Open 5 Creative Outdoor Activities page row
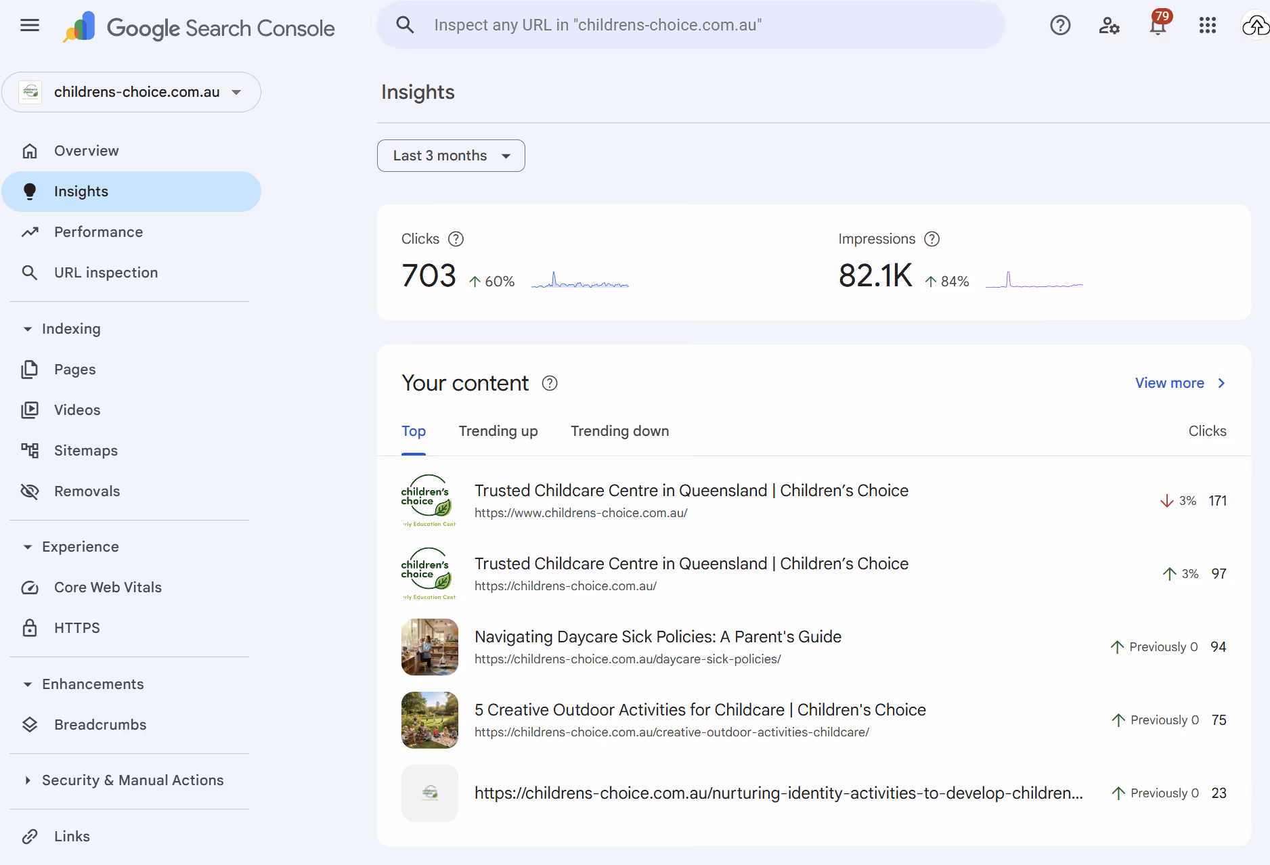This screenshot has width=1270, height=865. 814,720
